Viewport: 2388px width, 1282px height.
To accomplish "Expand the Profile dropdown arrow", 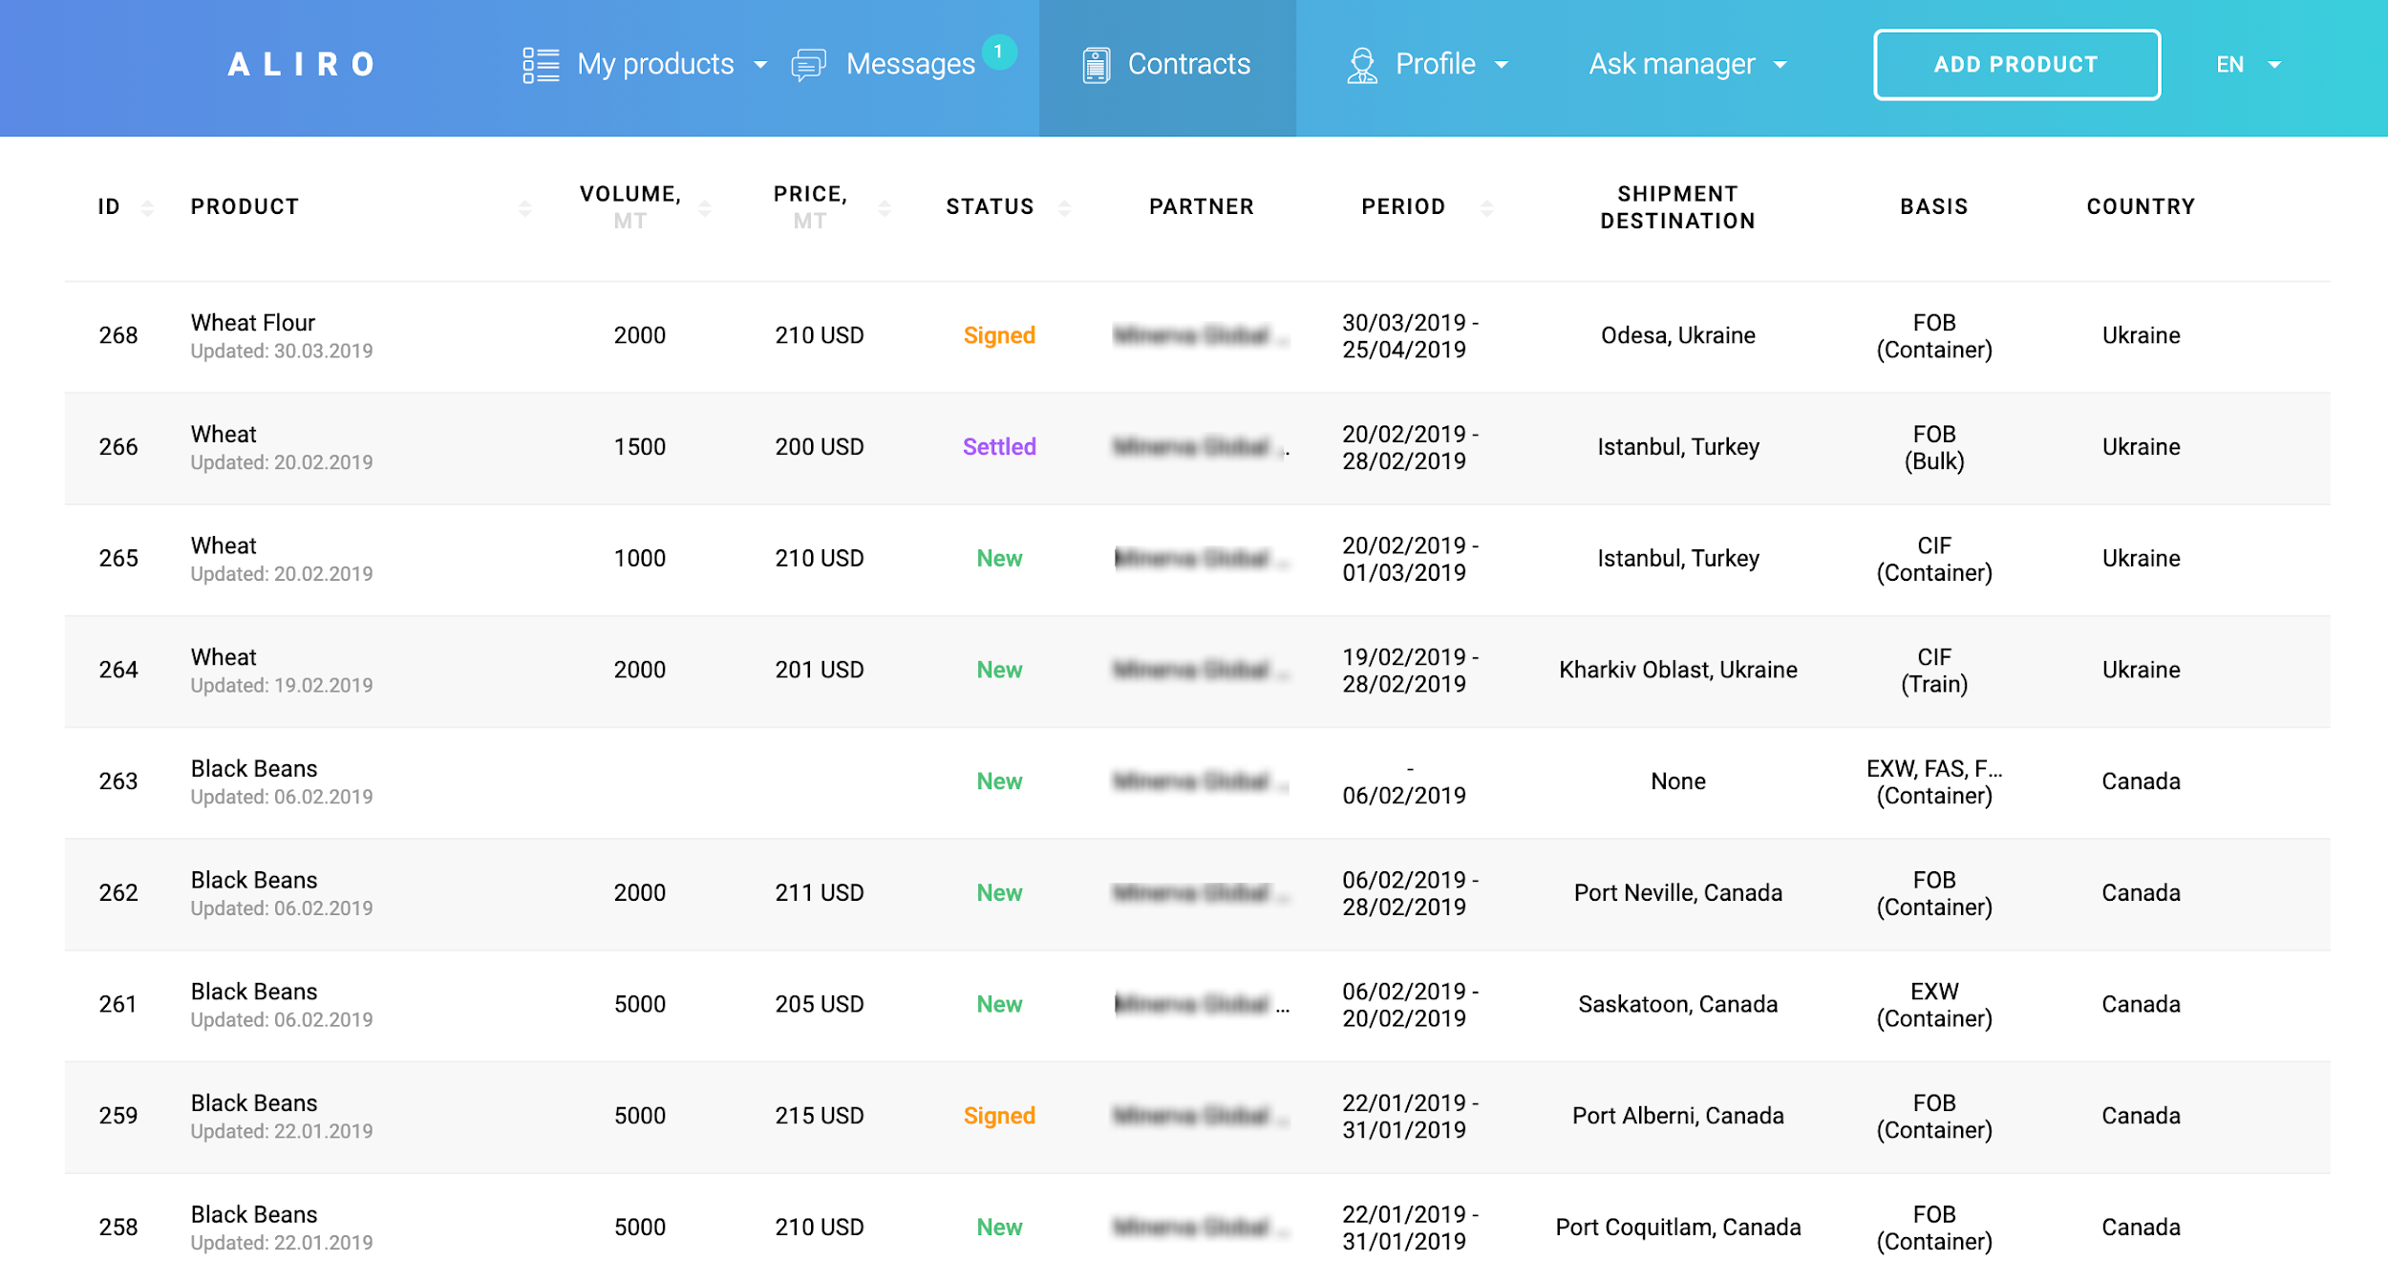I will tap(1502, 65).
